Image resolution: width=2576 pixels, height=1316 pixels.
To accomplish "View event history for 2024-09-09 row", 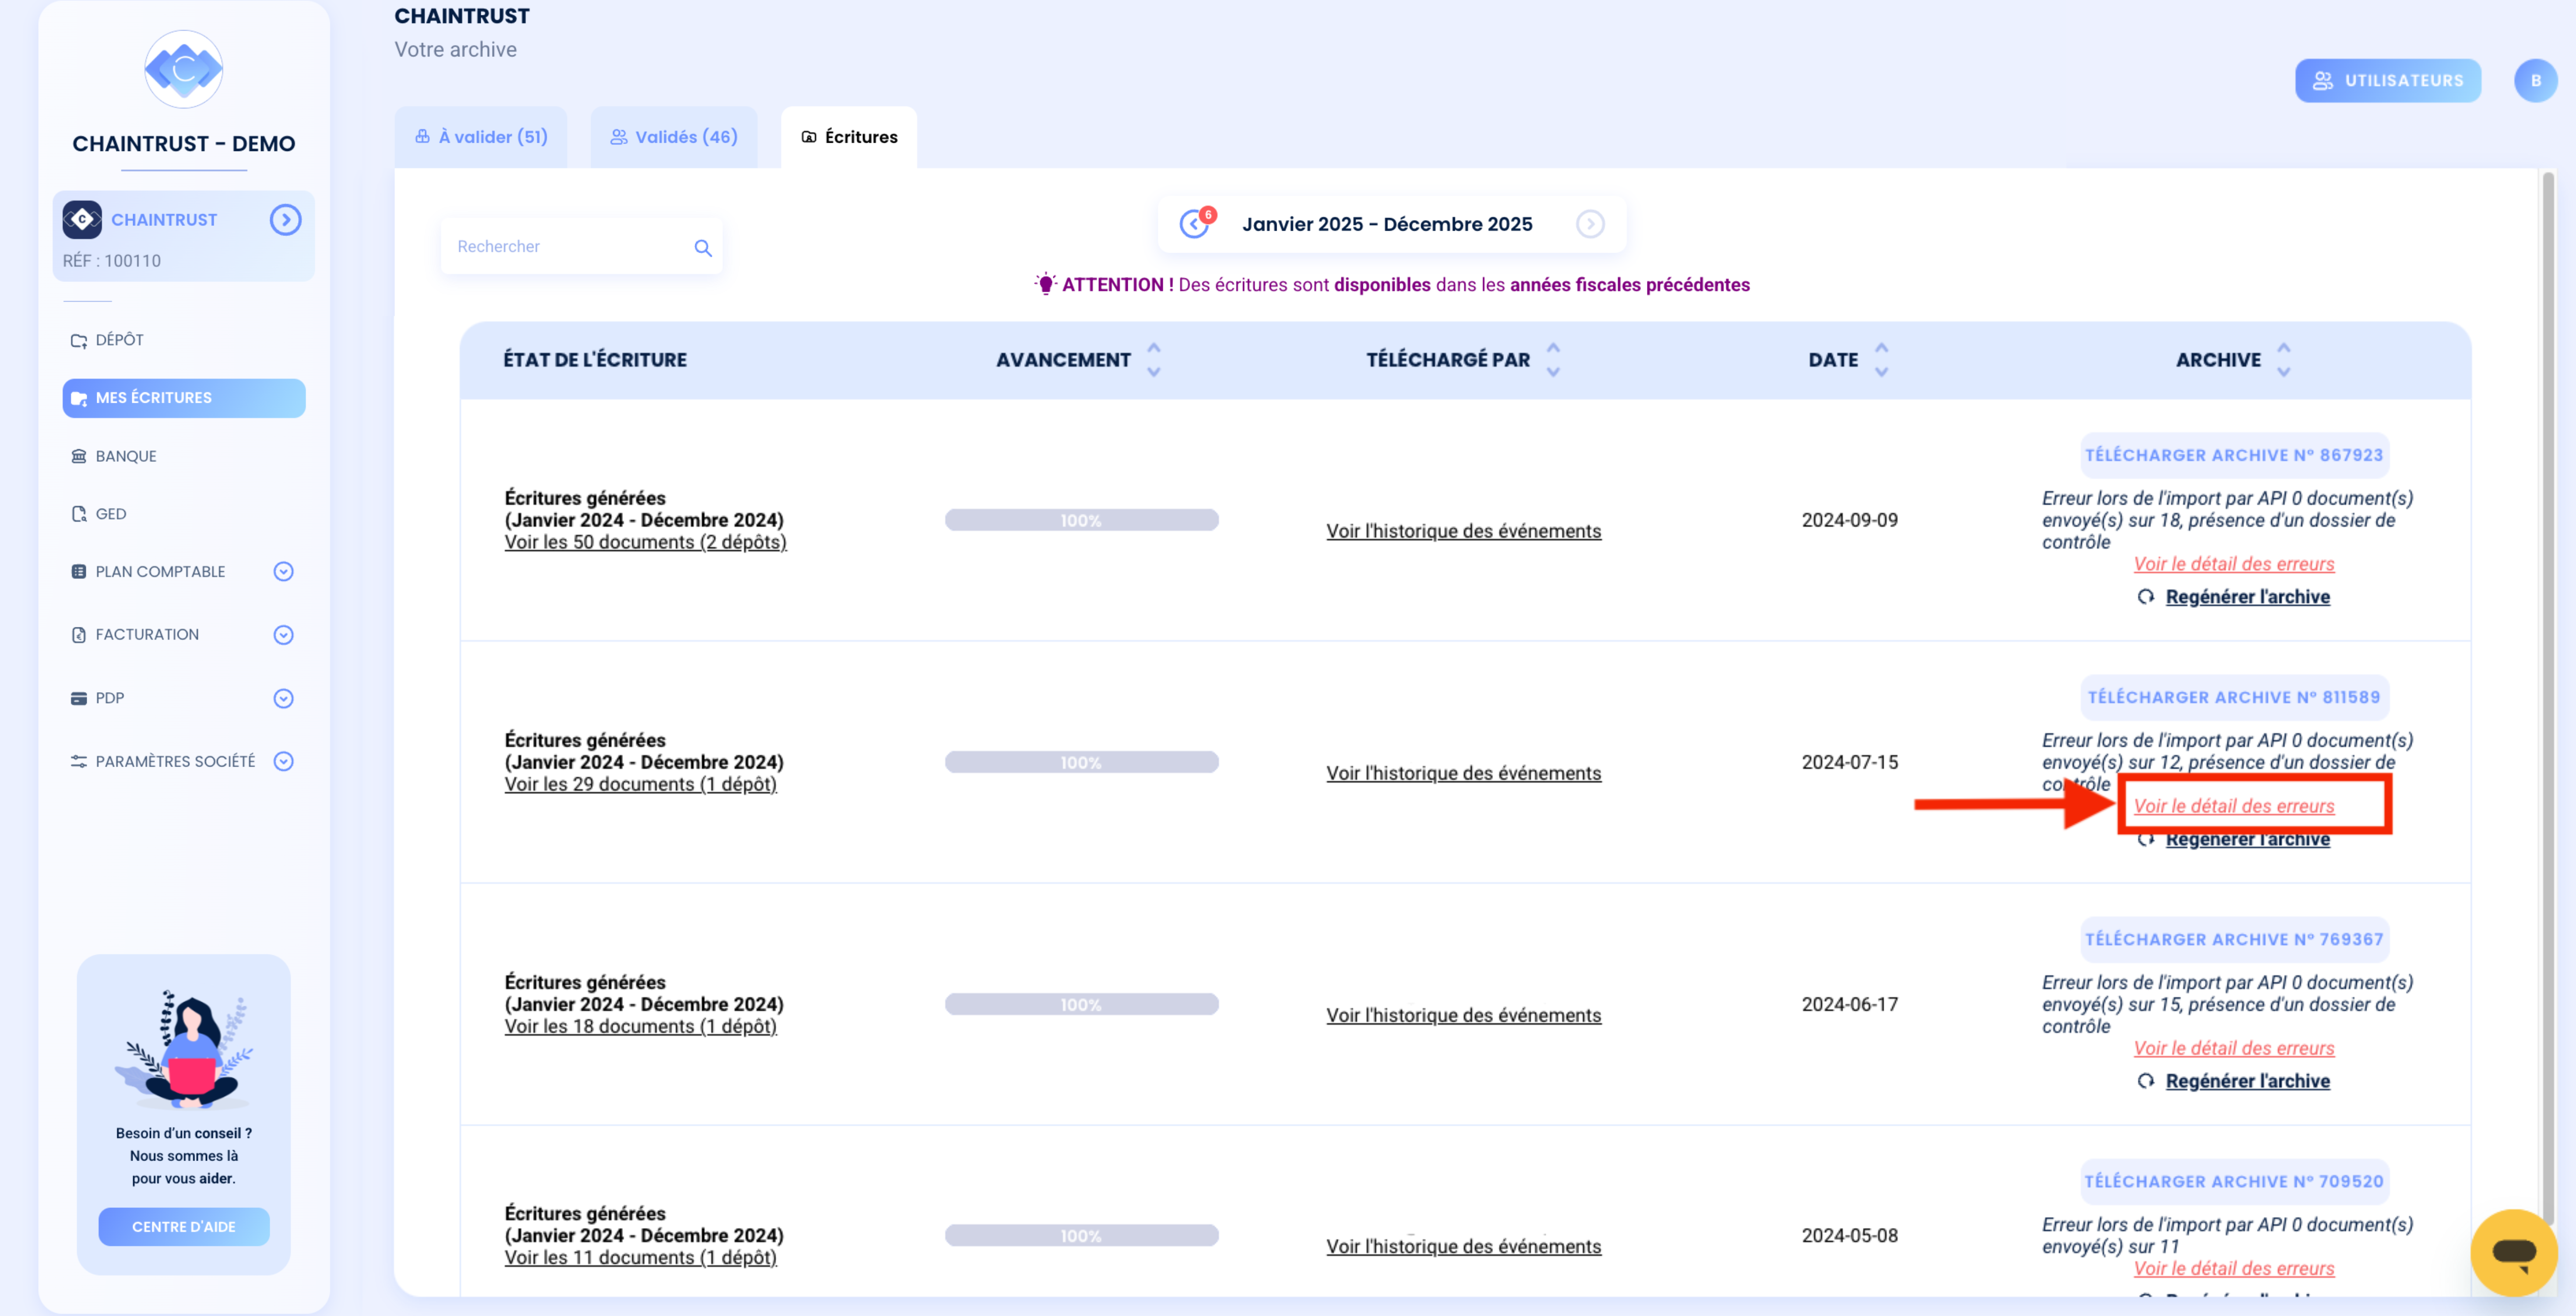I will (x=1463, y=531).
